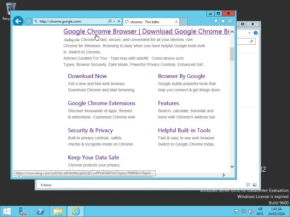Switch File Explorer to large icons view
Image resolution: width=290 pixels, height=217 pixels.
pos(255,185)
